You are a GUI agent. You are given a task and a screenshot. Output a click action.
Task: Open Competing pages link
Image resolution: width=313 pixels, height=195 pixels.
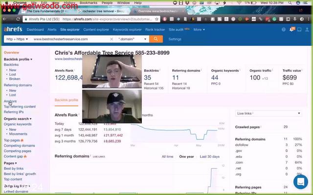tap(18, 151)
